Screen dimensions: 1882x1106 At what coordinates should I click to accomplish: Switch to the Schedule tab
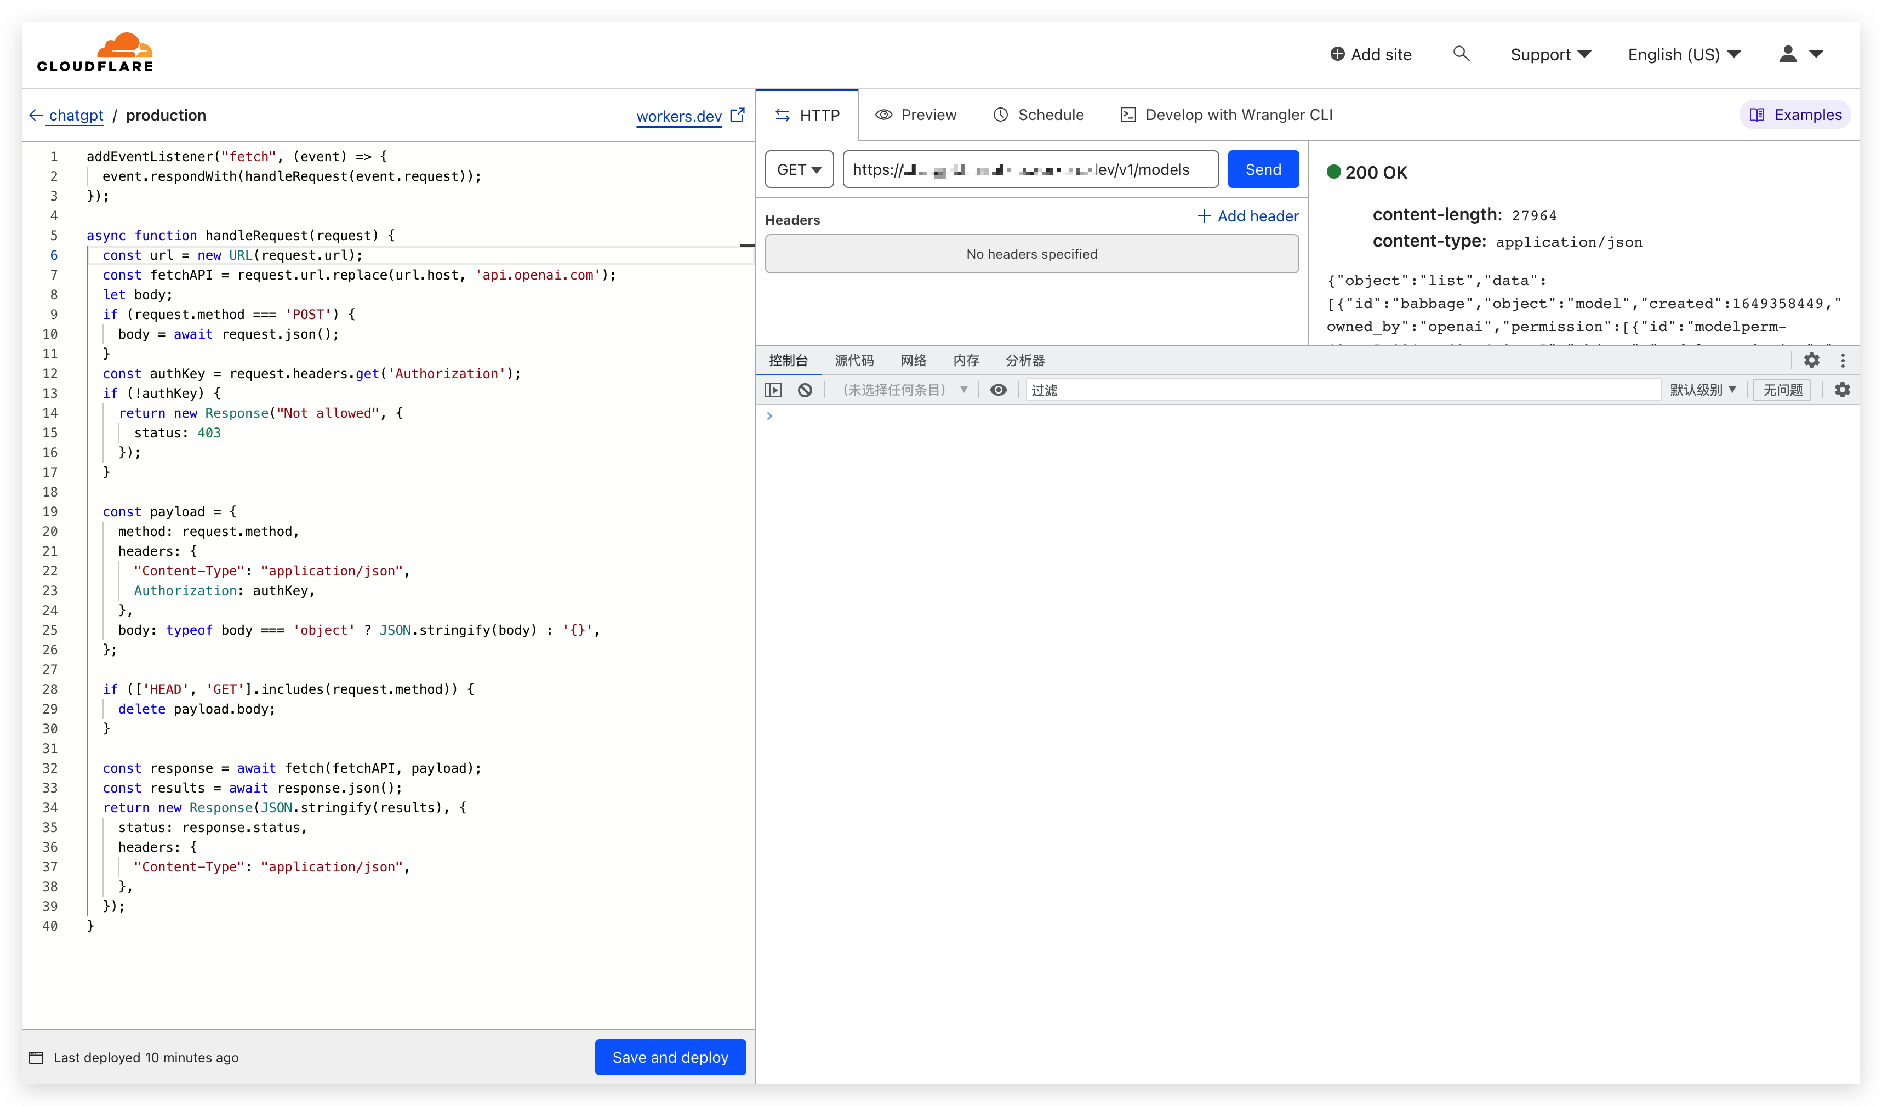[x=1038, y=115]
